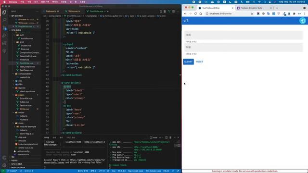Open index.template.html in file explorer
Viewport: 308px width, 173px height.
pos(28,144)
